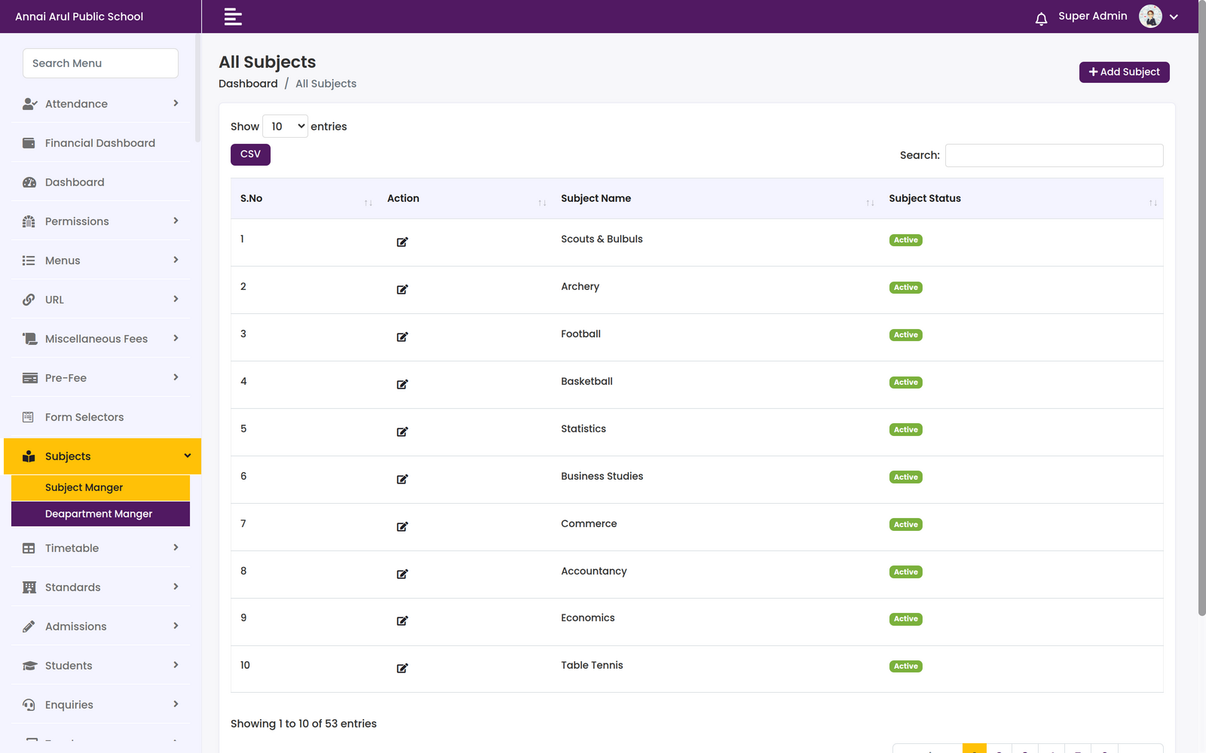This screenshot has height=753, width=1206.
Task: Select the Students sidebar menu
Action: (x=101, y=666)
